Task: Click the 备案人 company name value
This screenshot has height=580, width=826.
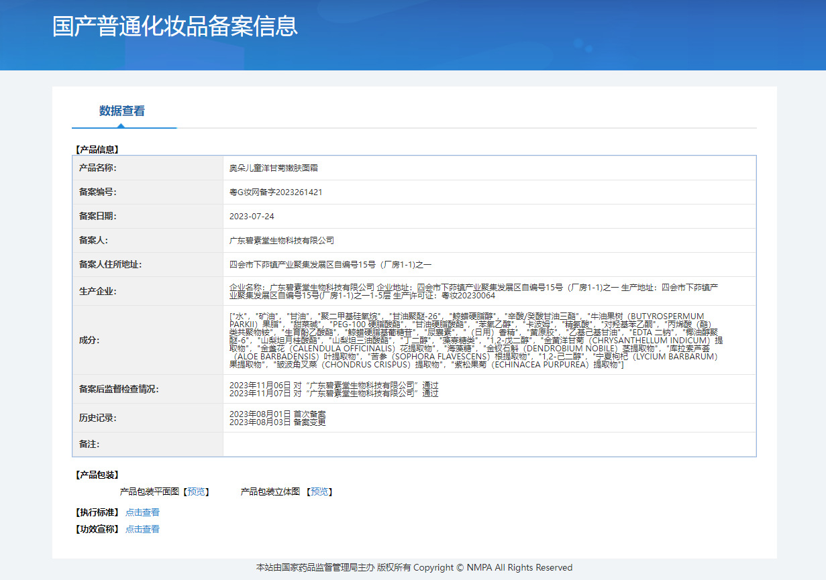Action: tap(282, 241)
